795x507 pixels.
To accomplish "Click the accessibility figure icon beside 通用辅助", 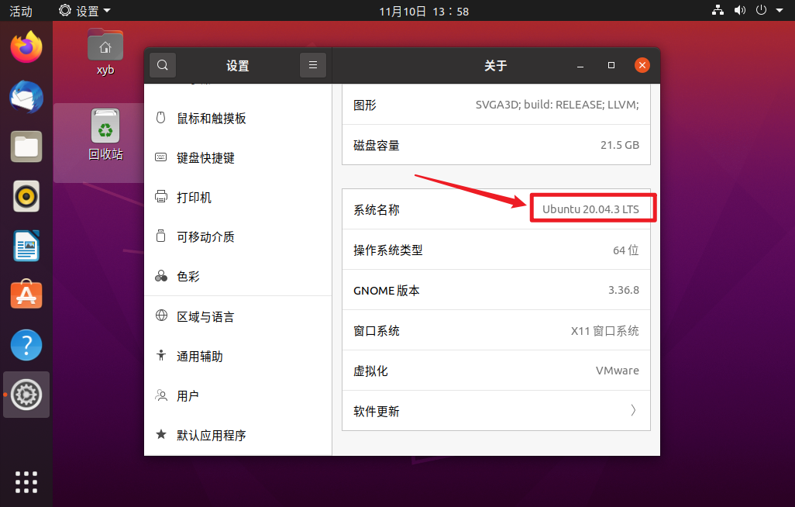I will [x=161, y=355].
